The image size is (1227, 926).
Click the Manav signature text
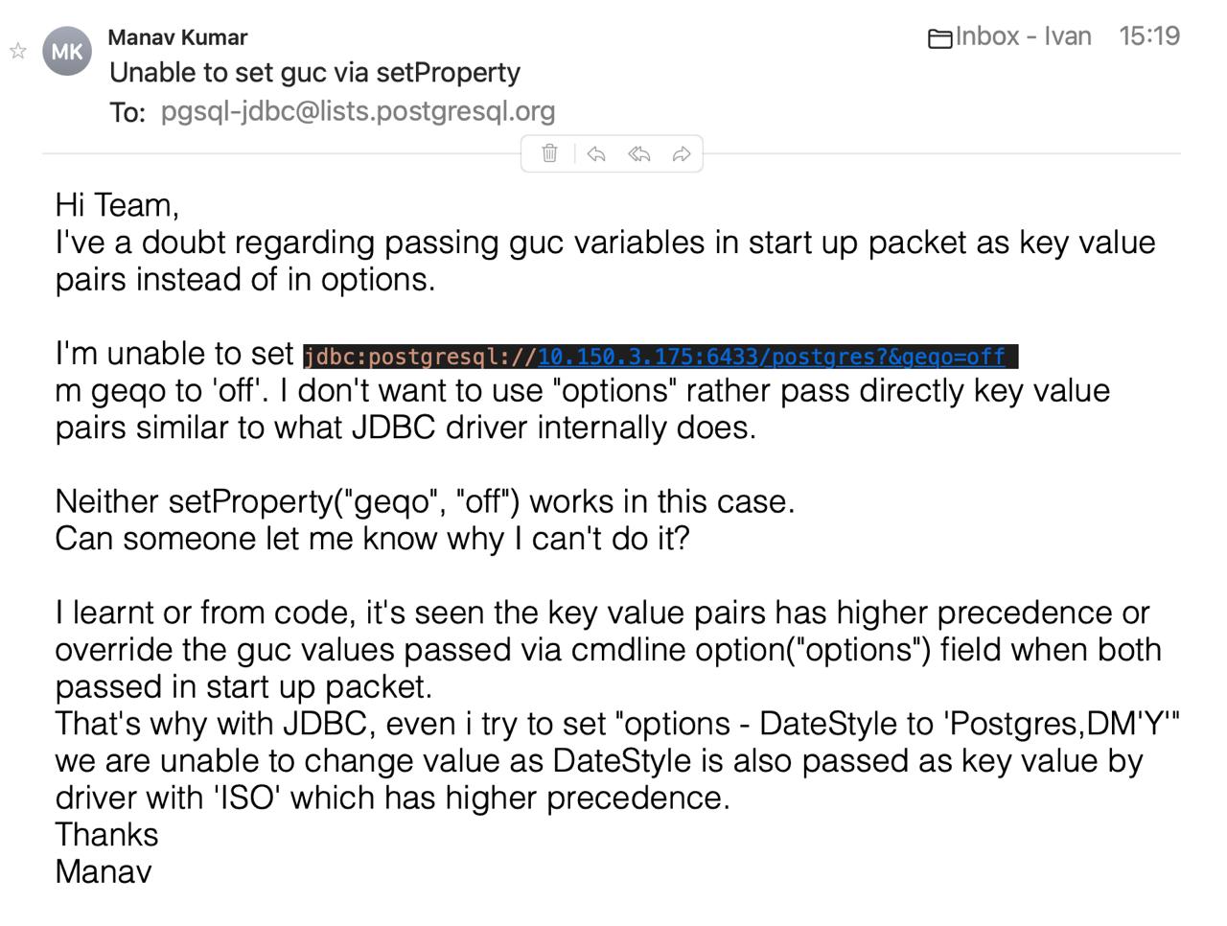coord(104,871)
